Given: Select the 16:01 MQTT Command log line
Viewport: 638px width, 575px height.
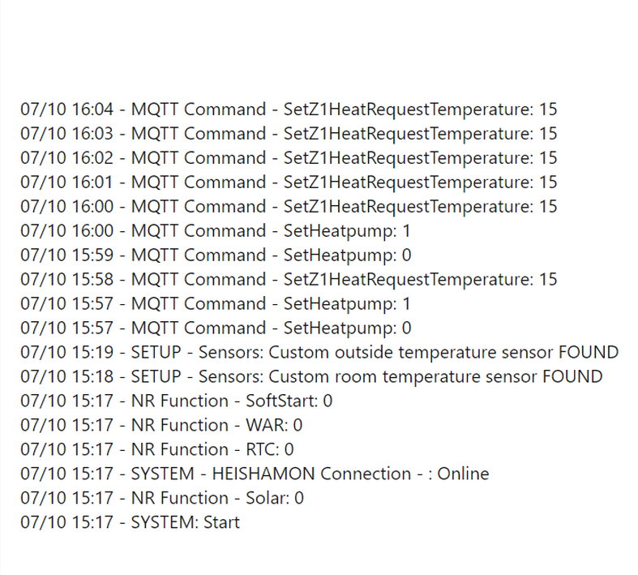Looking at the screenshot, I should (289, 182).
